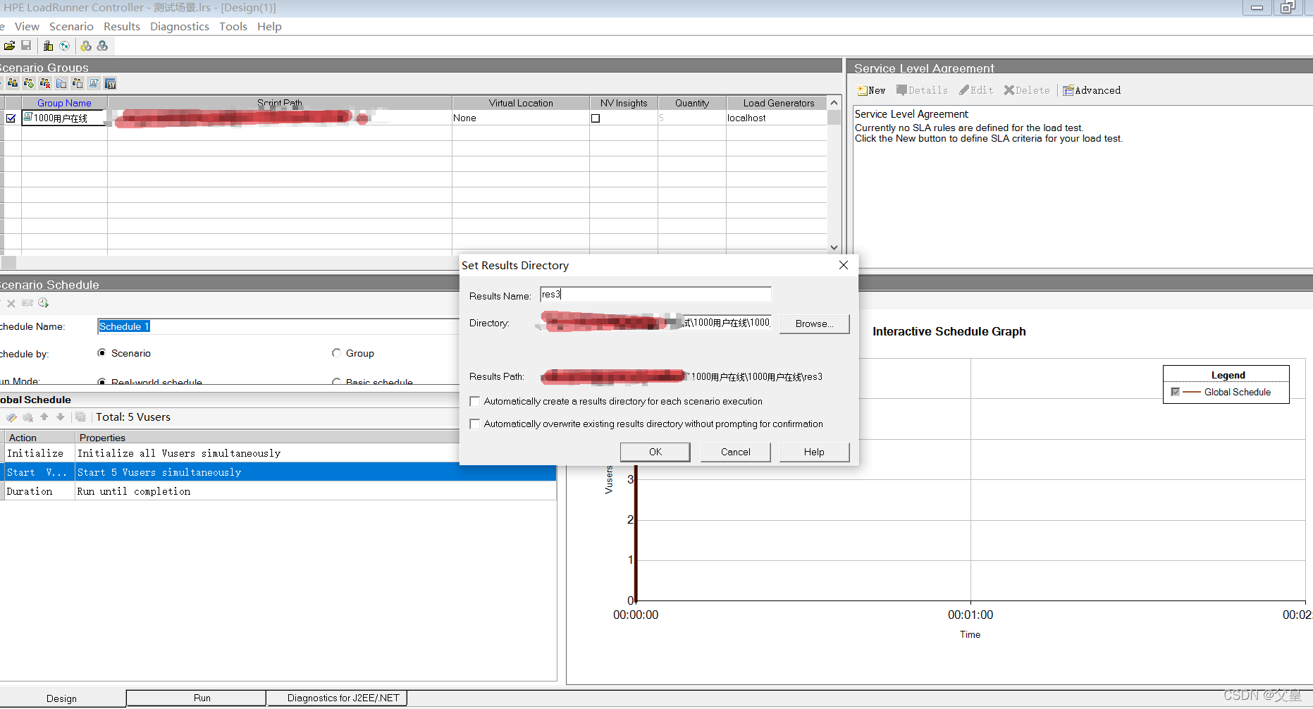Open the Load Generators server icon
The width and height of the screenshot is (1313, 709).
click(48, 46)
